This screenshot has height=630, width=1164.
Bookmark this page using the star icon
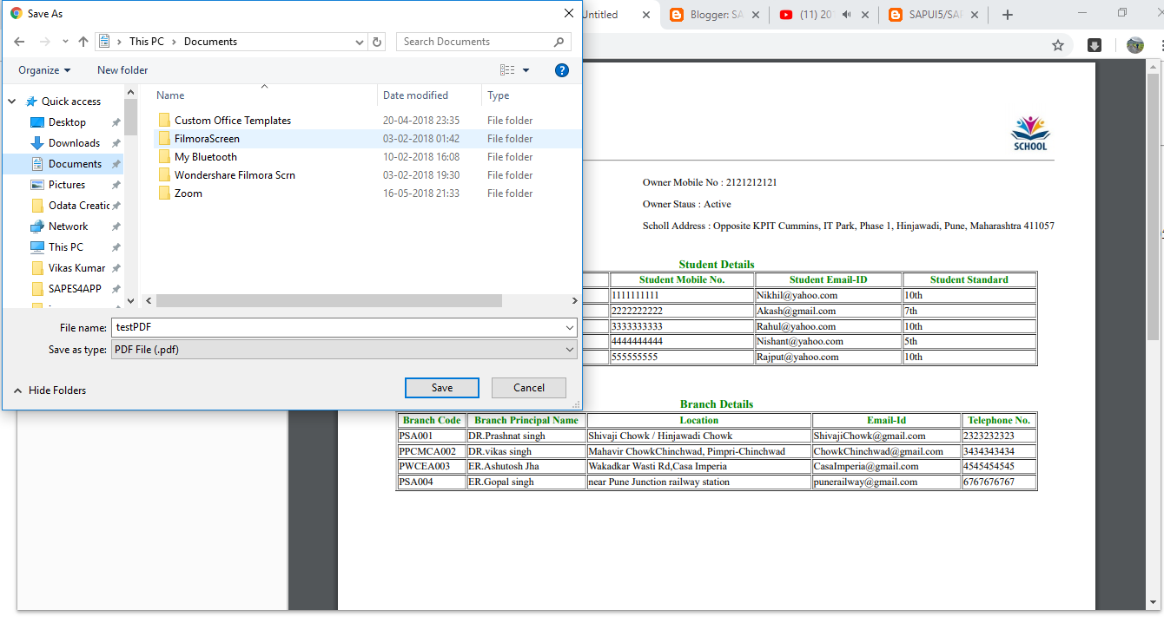1058,44
